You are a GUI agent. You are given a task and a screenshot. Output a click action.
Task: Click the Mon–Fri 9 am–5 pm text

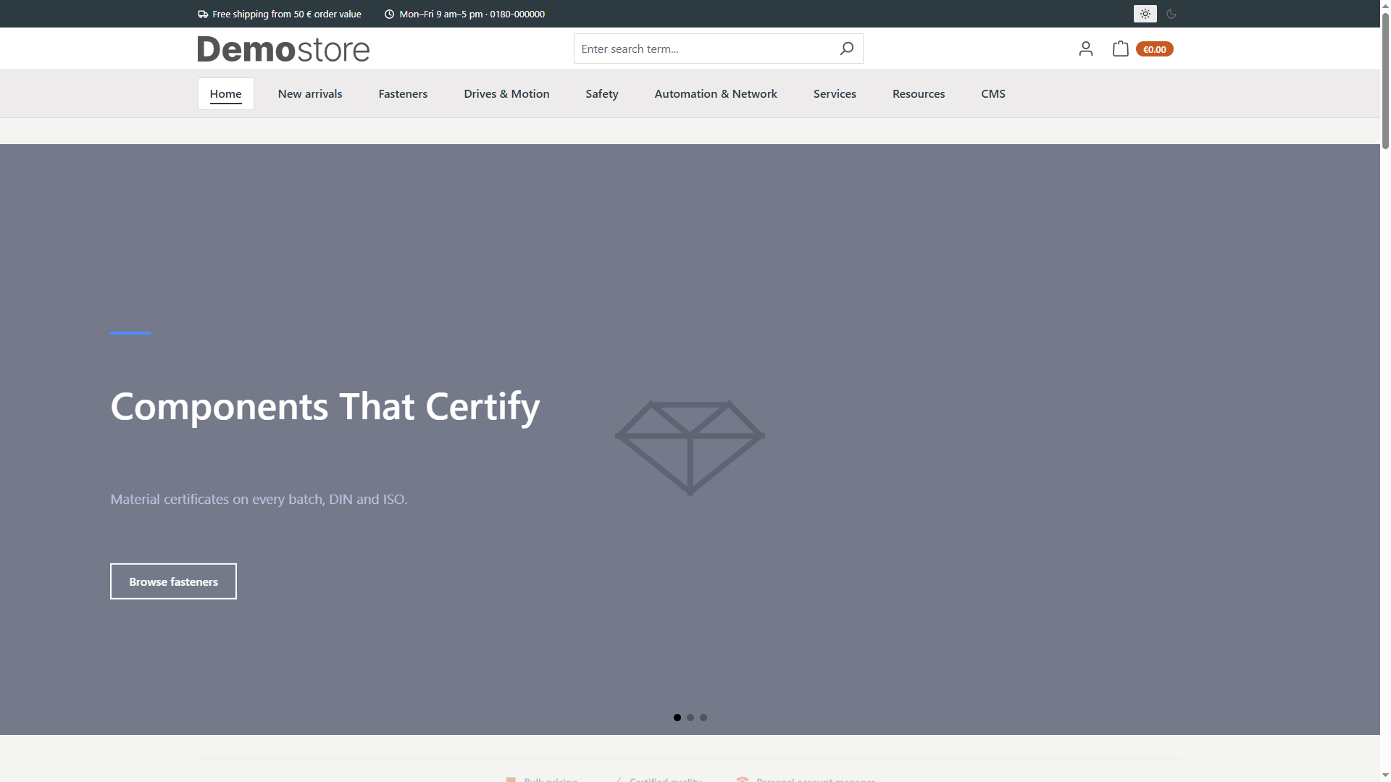pyautogui.click(x=472, y=14)
